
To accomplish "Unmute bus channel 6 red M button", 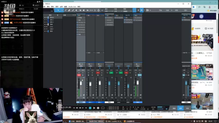I will click(126, 73).
